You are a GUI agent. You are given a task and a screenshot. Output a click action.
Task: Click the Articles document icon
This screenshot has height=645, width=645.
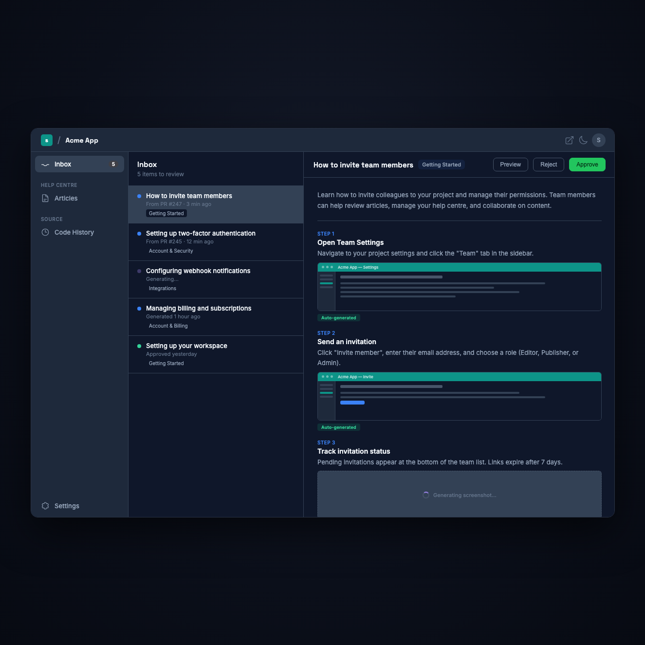(45, 198)
